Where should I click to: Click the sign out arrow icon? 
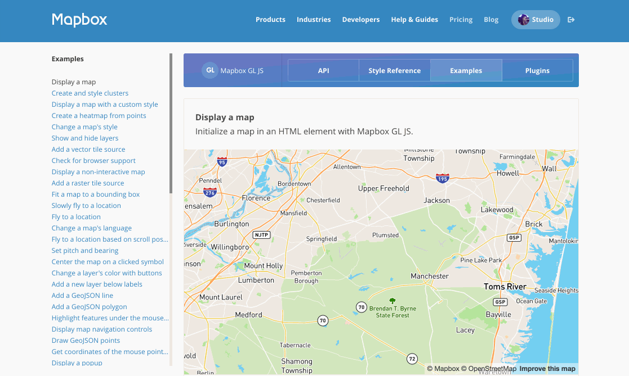coord(571,20)
